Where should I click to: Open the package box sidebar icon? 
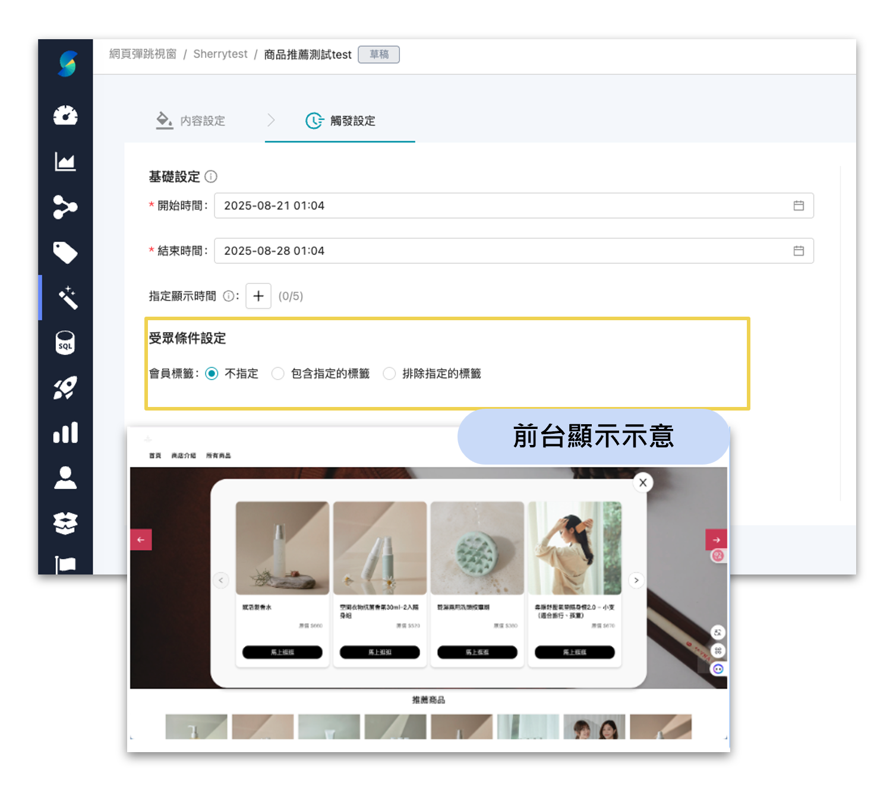click(x=65, y=522)
